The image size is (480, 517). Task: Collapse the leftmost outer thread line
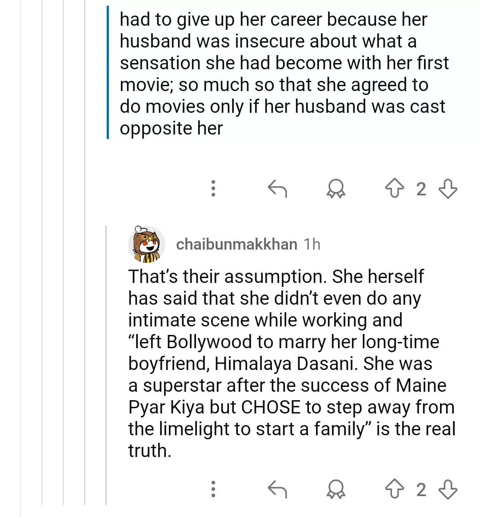(x=21, y=258)
